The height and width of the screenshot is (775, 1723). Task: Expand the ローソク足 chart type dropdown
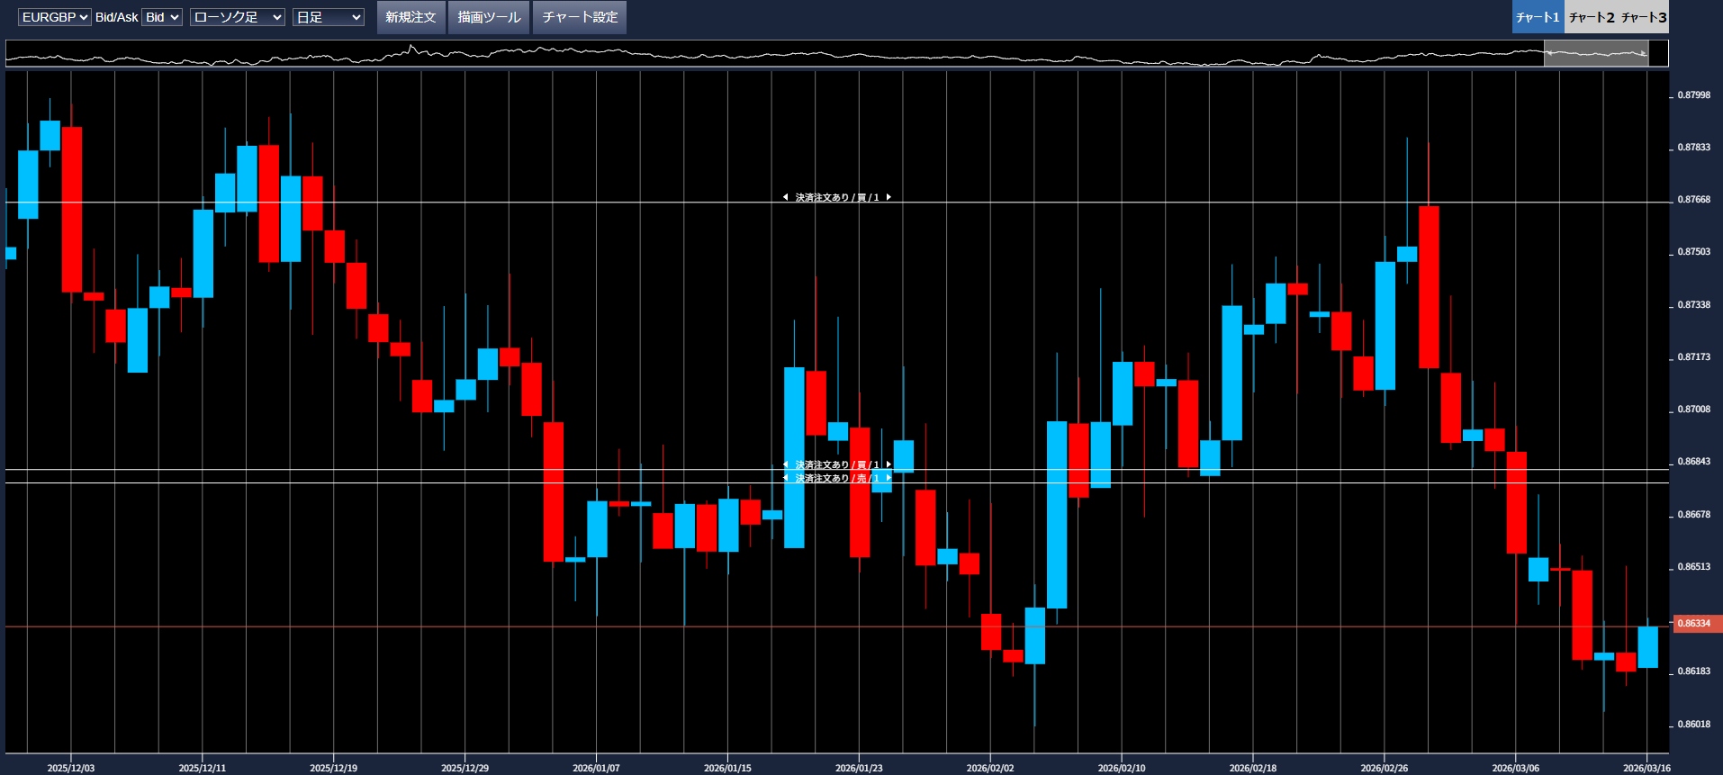click(237, 17)
